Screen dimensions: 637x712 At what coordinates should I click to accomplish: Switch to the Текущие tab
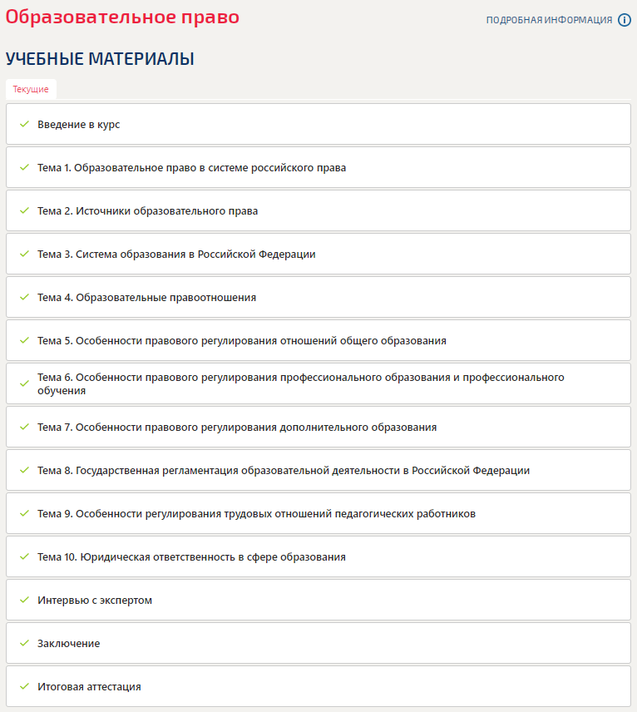pos(31,89)
